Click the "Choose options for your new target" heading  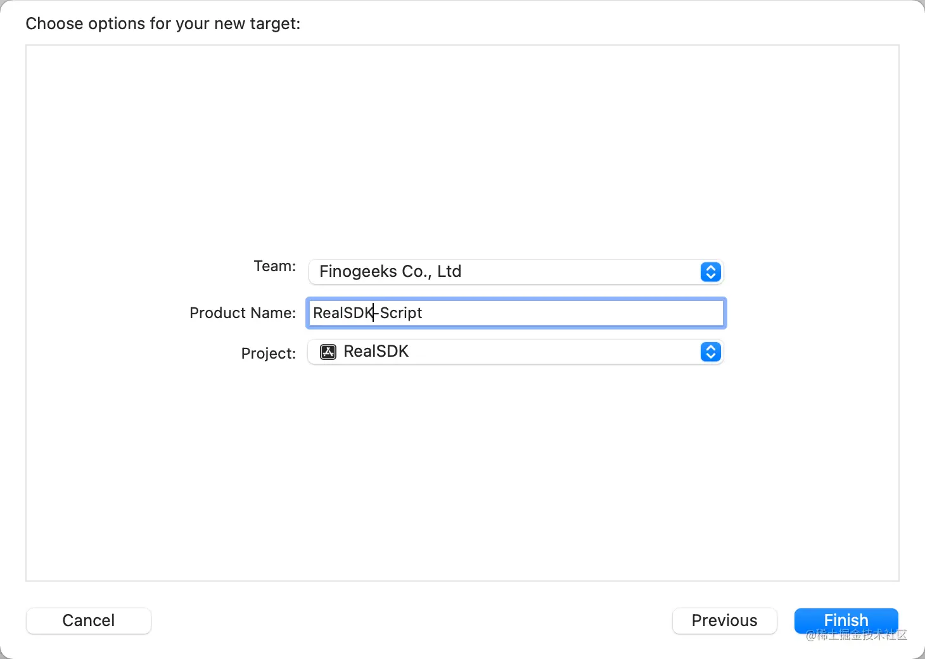pyautogui.click(x=163, y=24)
